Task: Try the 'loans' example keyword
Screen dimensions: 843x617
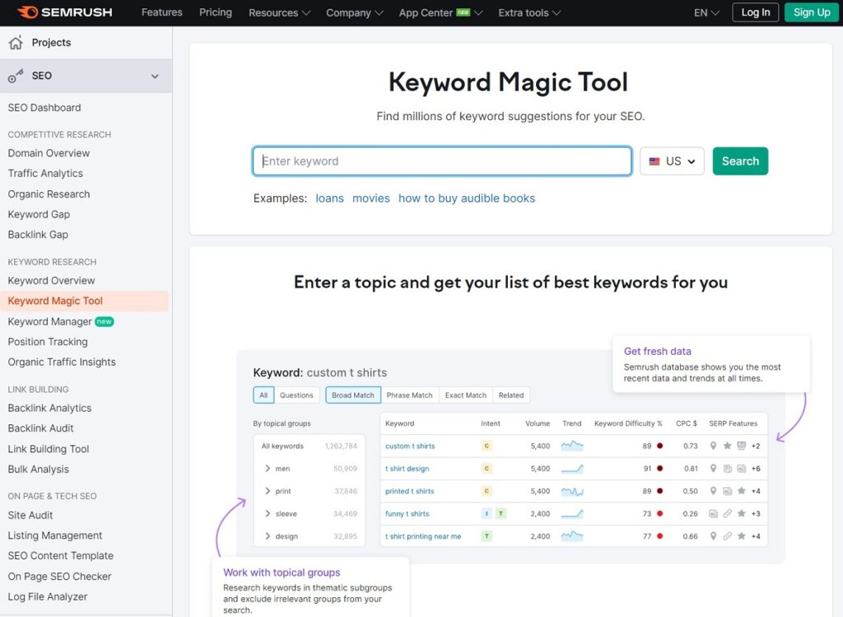Action: [x=329, y=198]
